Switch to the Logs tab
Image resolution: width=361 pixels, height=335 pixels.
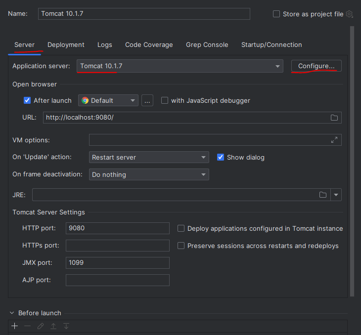(x=105, y=44)
